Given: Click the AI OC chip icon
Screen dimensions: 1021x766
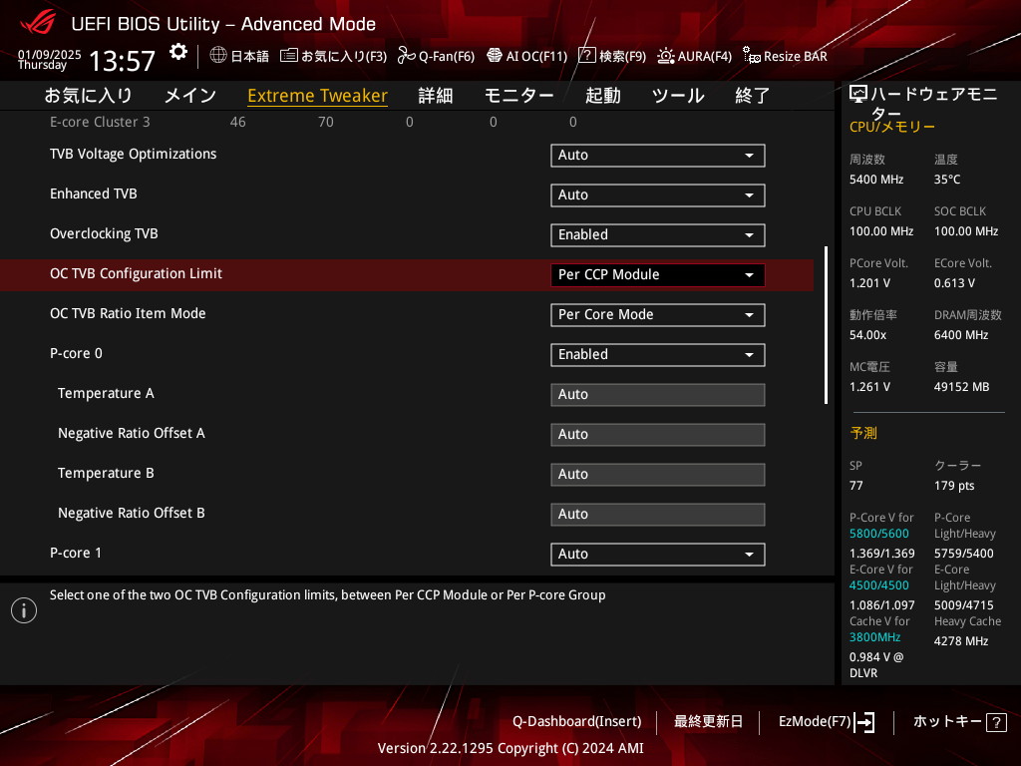Looking at the screenshot, I should click(494, 56).
